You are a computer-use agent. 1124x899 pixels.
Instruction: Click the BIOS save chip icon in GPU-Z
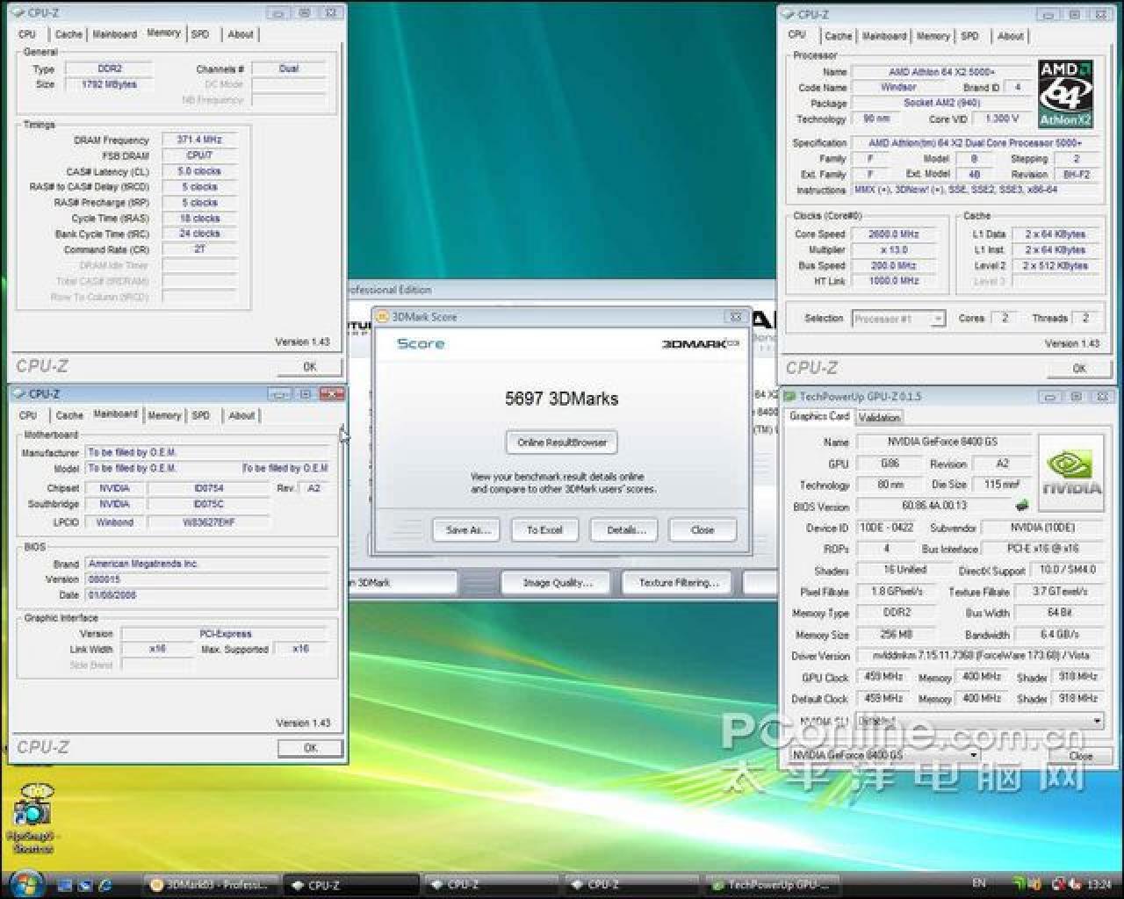(x=1021, y=506)
